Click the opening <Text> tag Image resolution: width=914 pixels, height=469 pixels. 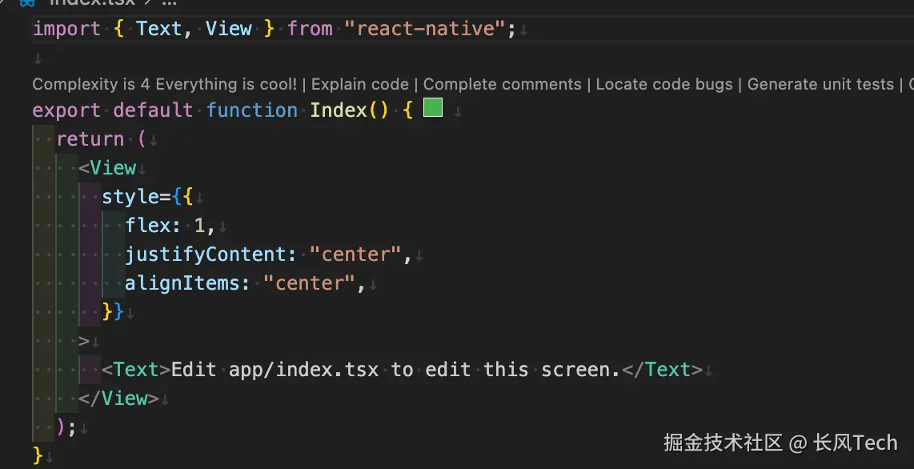136,370
